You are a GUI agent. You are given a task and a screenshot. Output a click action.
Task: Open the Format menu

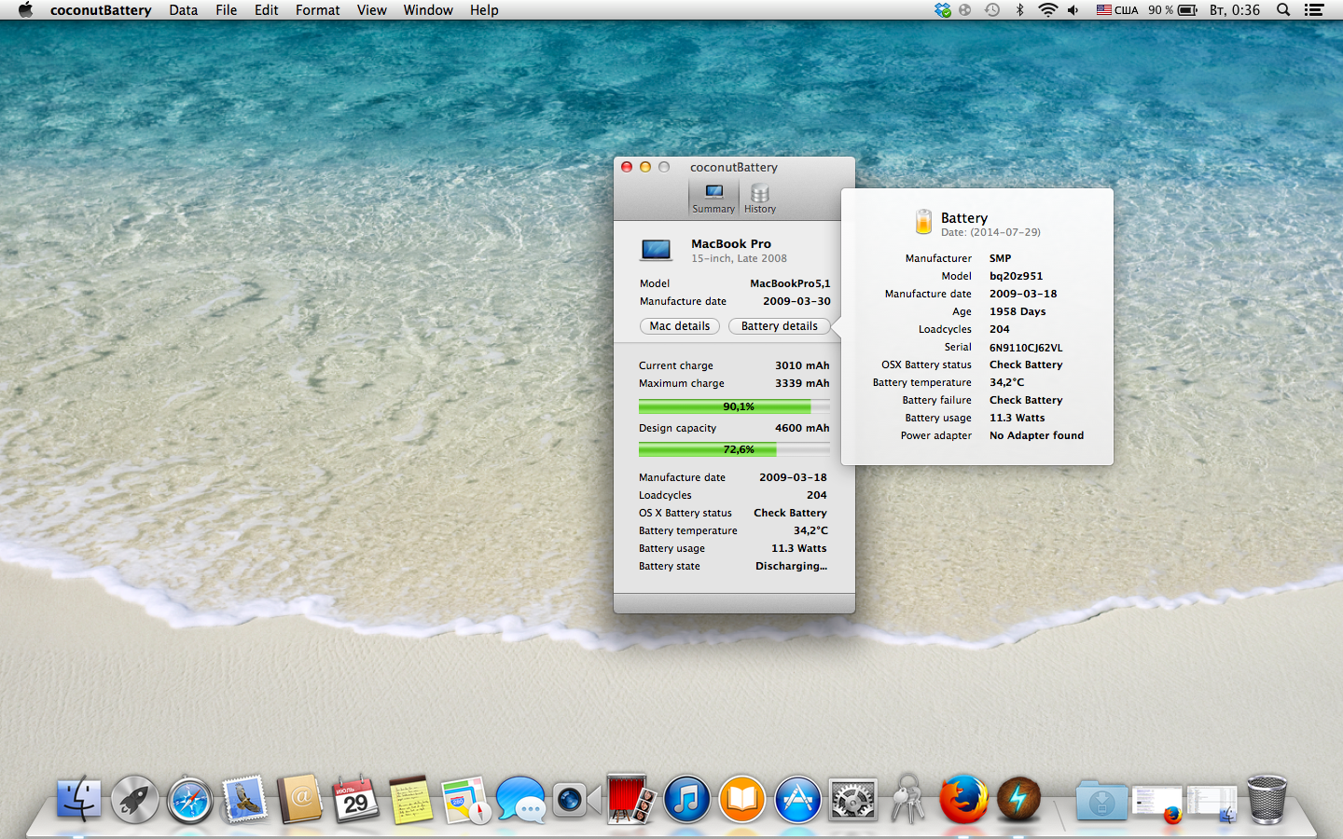[317, 10]
